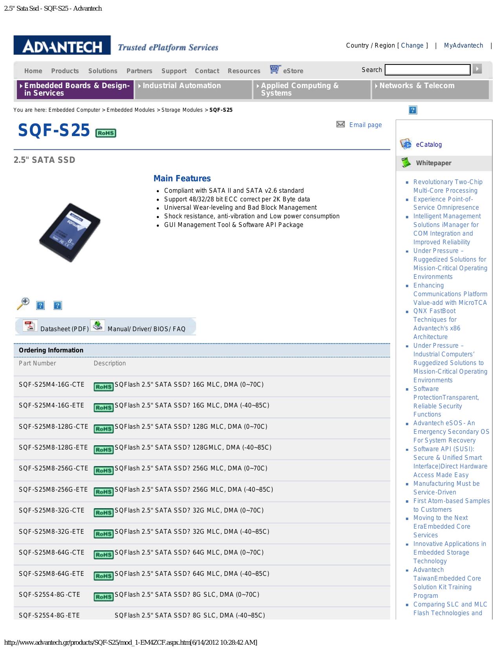Open Manufacturing Must be Service-Driven link

[446, 488]
